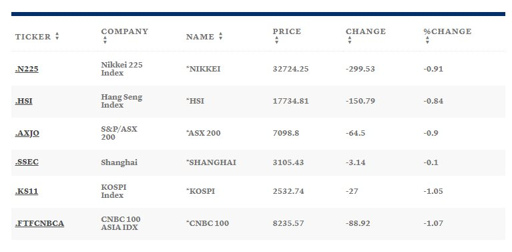512x252 pixels.
Task: Sort by %CHANGE using sort arrows
Action: click(x=427, y=40)
